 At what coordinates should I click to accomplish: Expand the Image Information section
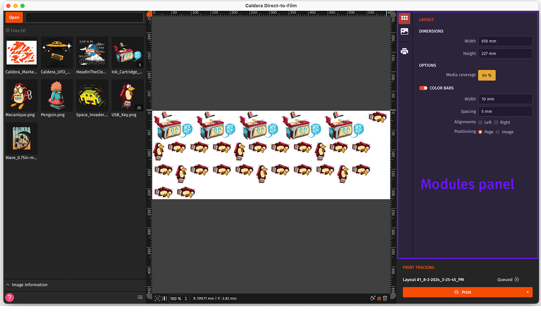coord(8,285)
